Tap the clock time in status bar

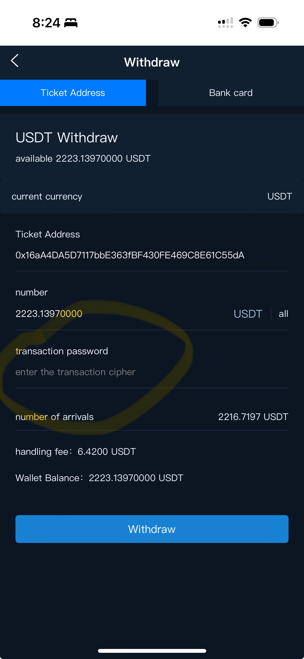[x=46, y=23]
